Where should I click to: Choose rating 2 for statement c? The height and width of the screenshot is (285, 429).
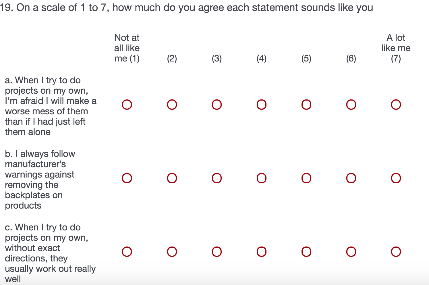(x=172, y=252)
